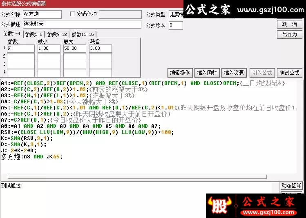The height and width of the screenshot is (218, 306).
Task: Click the 缺省 field showing 3.00
Action: click(101, 48)
